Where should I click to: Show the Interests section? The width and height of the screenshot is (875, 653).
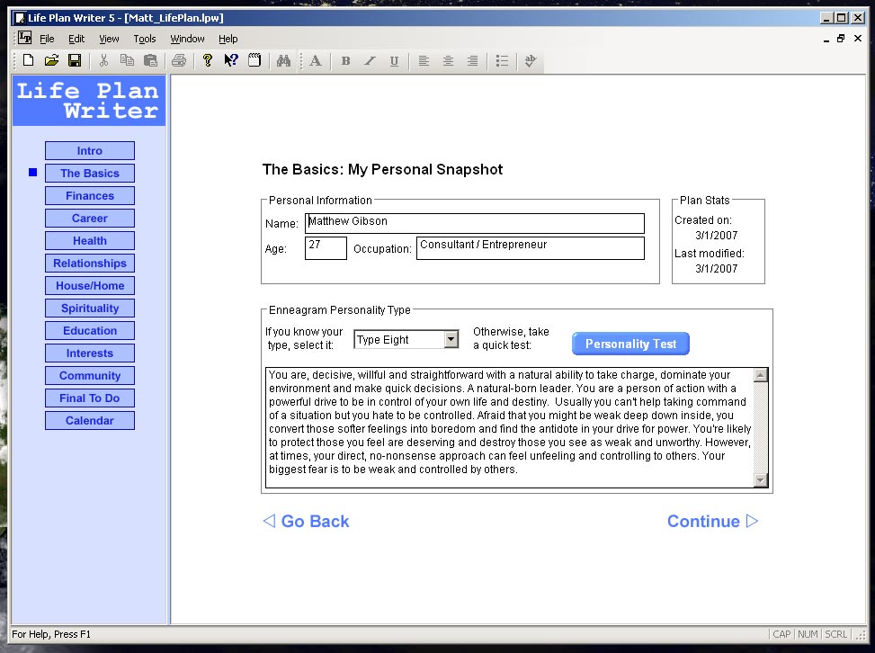[x=90, y=353]
